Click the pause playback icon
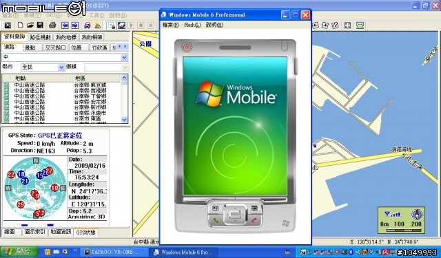The width and height of the screenshot is (441, 258). click(151, 25)
